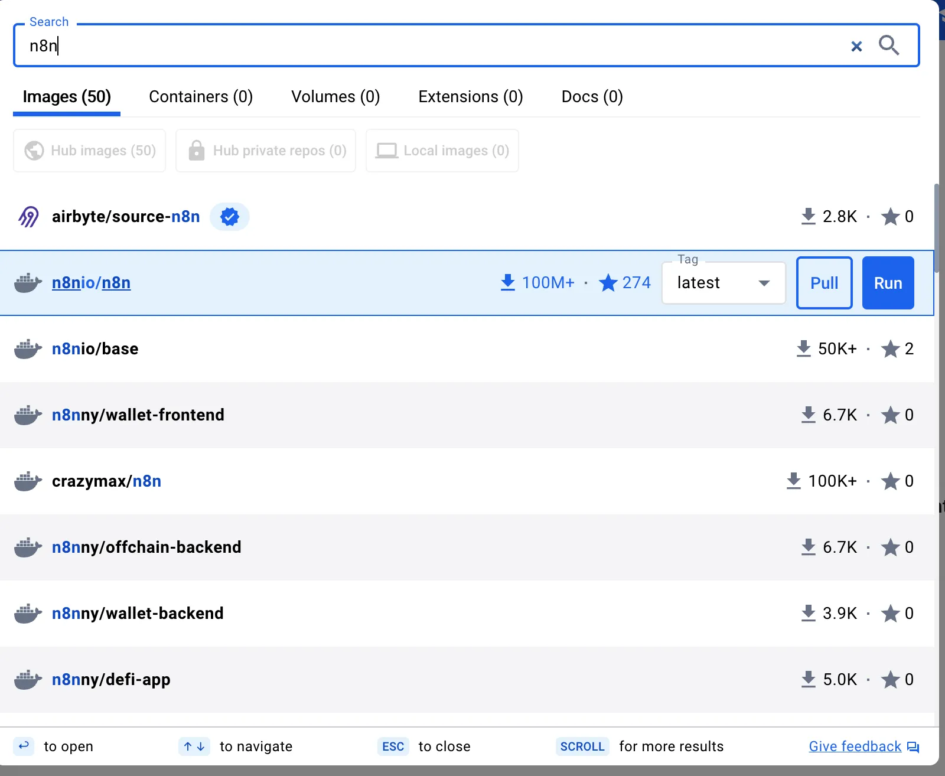Click the ESC key badge
The image size is (945, 776).
click(x=393, y=746)
